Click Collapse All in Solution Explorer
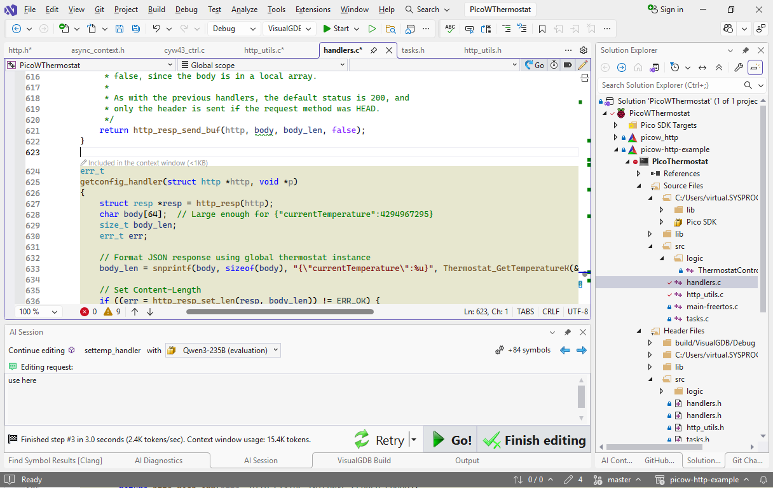The height and width of the screenshot is (488, 773). click(719, 67)
